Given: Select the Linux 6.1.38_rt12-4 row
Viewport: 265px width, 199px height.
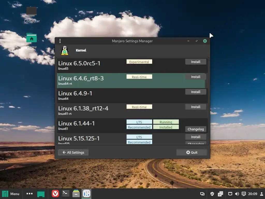Looking at the screenshot, I should [x=132, y=111].
